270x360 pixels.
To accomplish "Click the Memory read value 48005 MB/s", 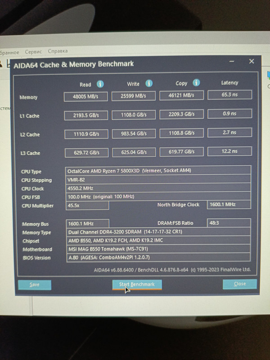I will tap(86, 96).
